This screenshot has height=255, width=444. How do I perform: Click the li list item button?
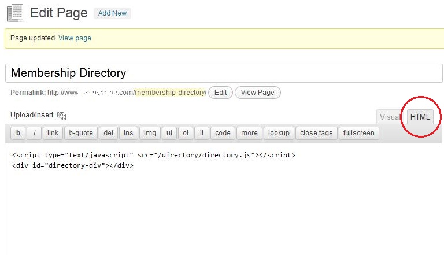tap(202, 133)
